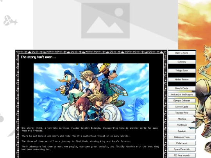Open the Agrabah page
Screen dimensions: 211x158
click(x=182, y=131)
